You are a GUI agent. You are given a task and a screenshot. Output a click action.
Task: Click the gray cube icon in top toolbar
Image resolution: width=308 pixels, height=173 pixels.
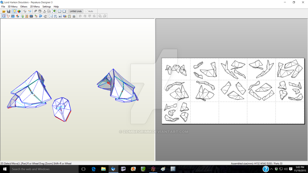pos(25,11)
